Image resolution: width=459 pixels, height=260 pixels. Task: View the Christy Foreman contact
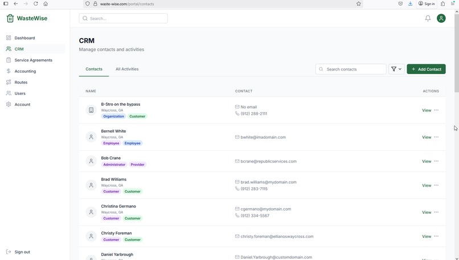click(x=427, y=236)
